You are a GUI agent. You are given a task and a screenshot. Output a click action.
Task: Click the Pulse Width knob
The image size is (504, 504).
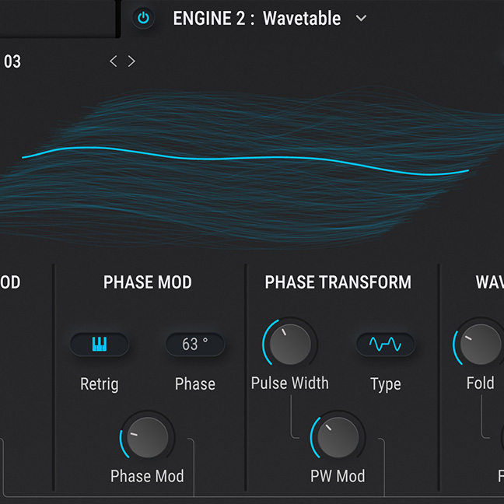tap(289, 345)
